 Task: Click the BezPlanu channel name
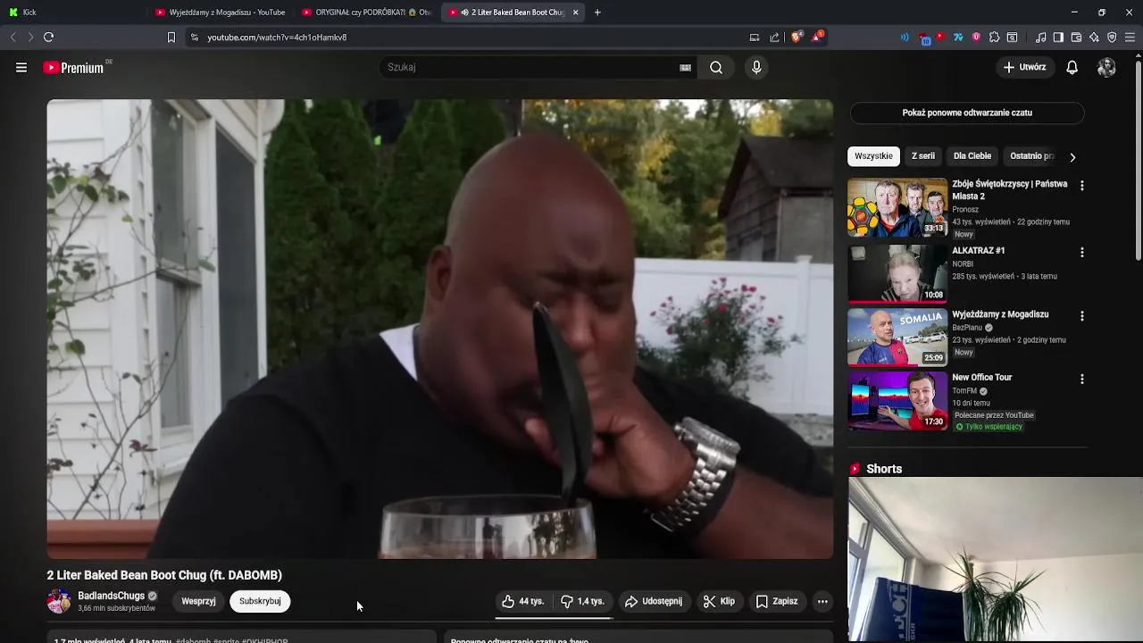(967, 328)
